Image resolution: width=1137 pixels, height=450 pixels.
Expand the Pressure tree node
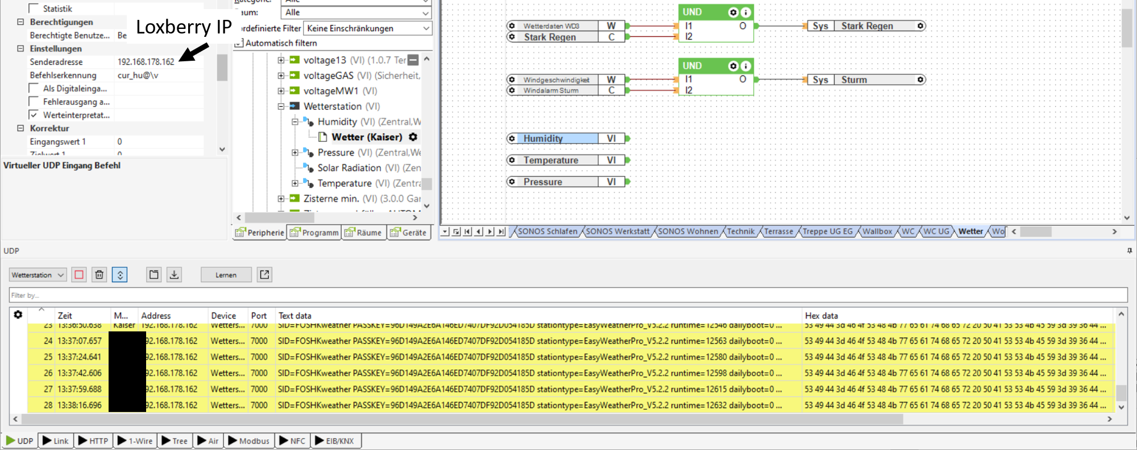coord(294,153)
